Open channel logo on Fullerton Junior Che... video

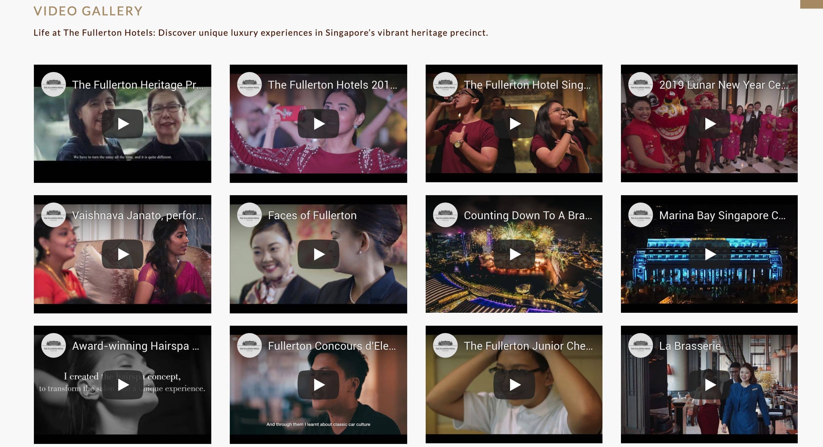click(x=445, y=346)
